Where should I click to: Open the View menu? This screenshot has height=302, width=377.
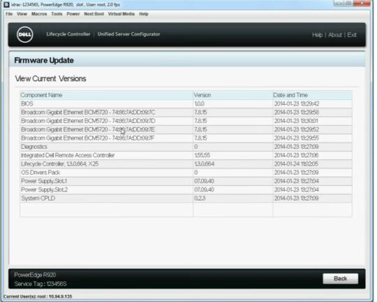coord(22,14)
